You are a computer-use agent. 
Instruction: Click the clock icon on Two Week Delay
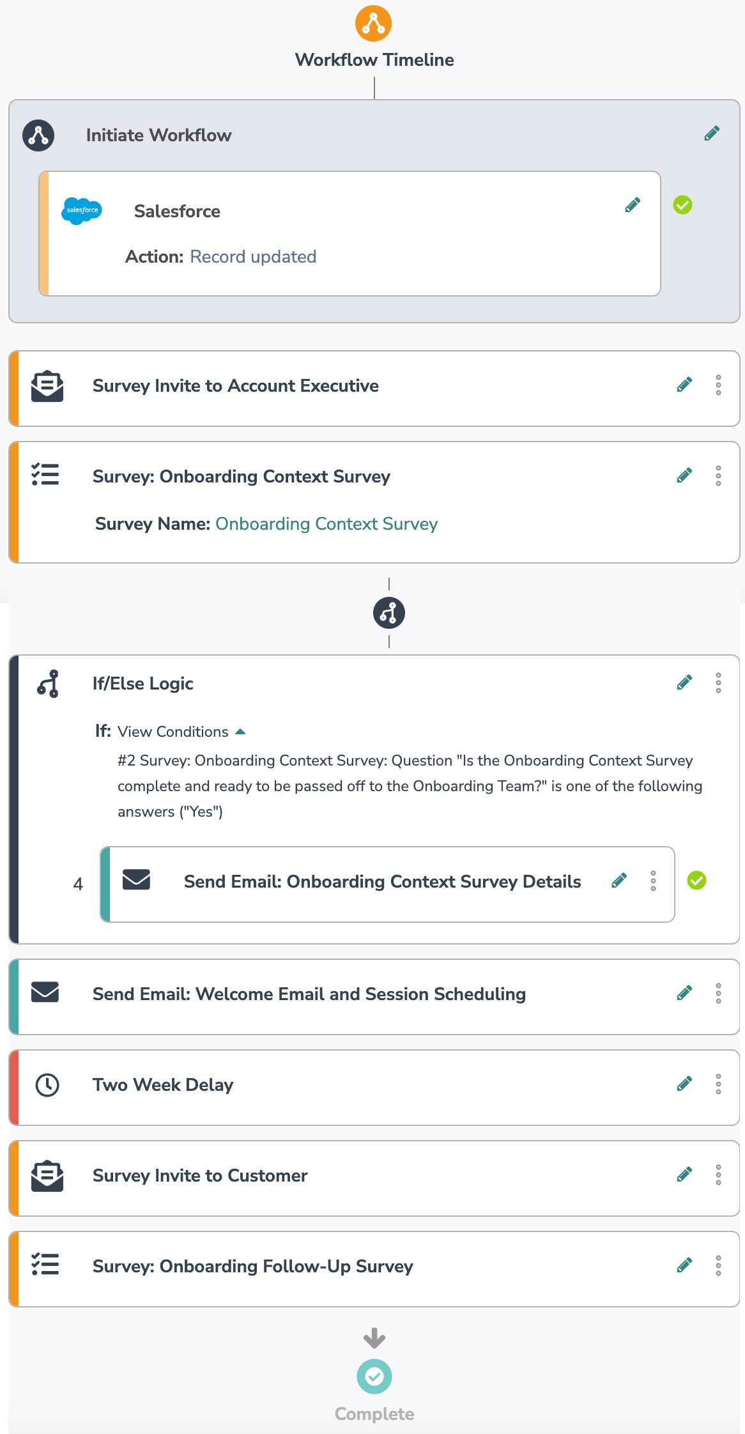click(x=47, y=1085)
